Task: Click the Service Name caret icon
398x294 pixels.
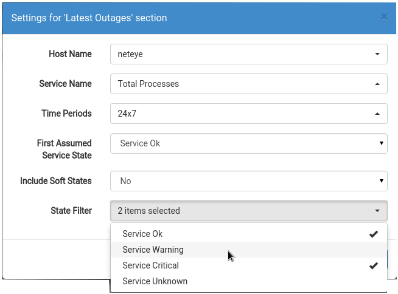Action: pyautogui.click(x=377, y=84)
